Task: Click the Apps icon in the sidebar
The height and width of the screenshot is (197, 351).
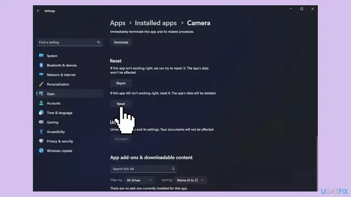Action: click(x=41, y=93)
